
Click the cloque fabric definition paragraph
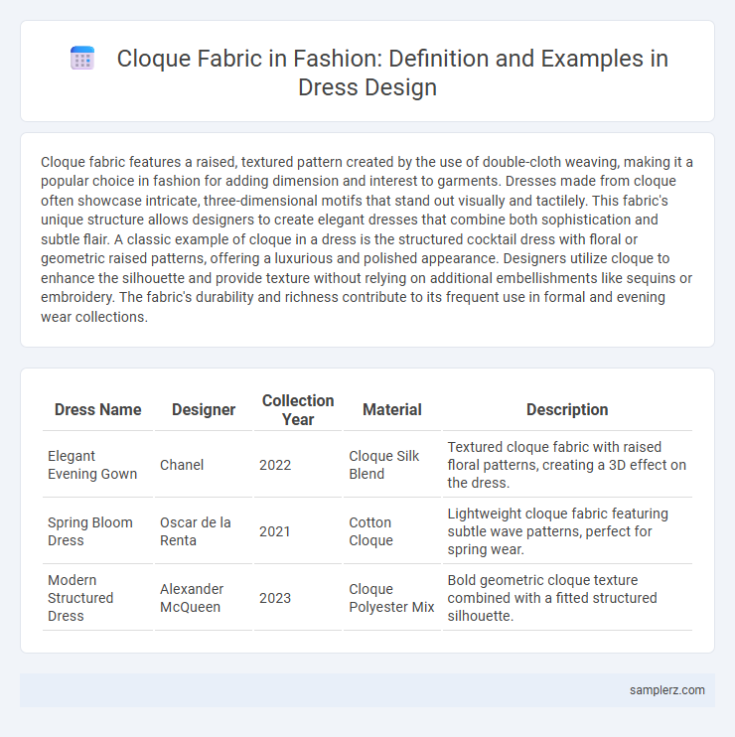tap(367, 239)
